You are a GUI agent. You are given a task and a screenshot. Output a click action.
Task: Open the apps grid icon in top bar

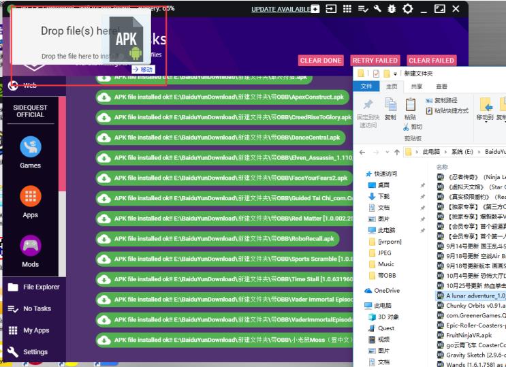[x=347, y=9]
